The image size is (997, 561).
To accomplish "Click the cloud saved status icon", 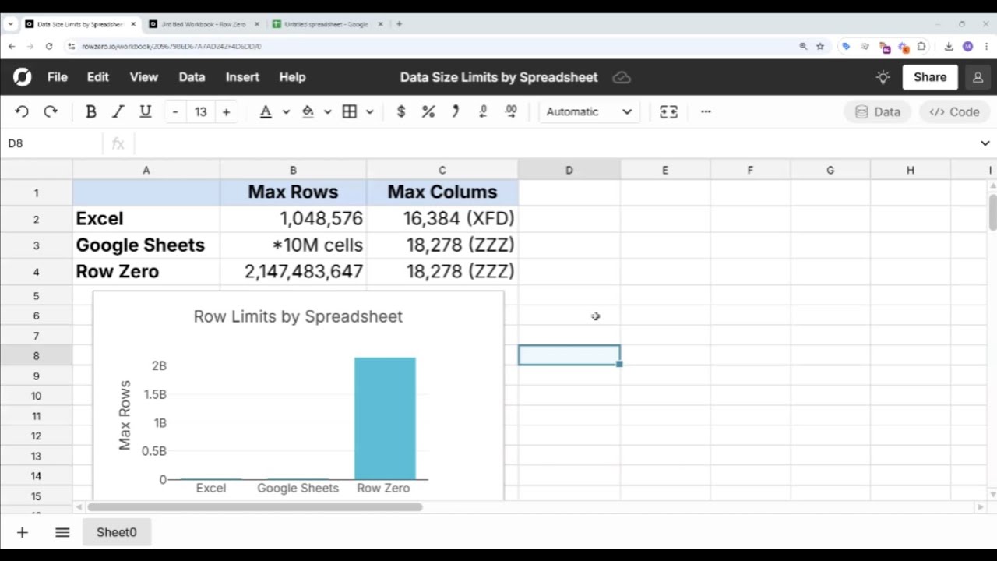I will point(622,77).
